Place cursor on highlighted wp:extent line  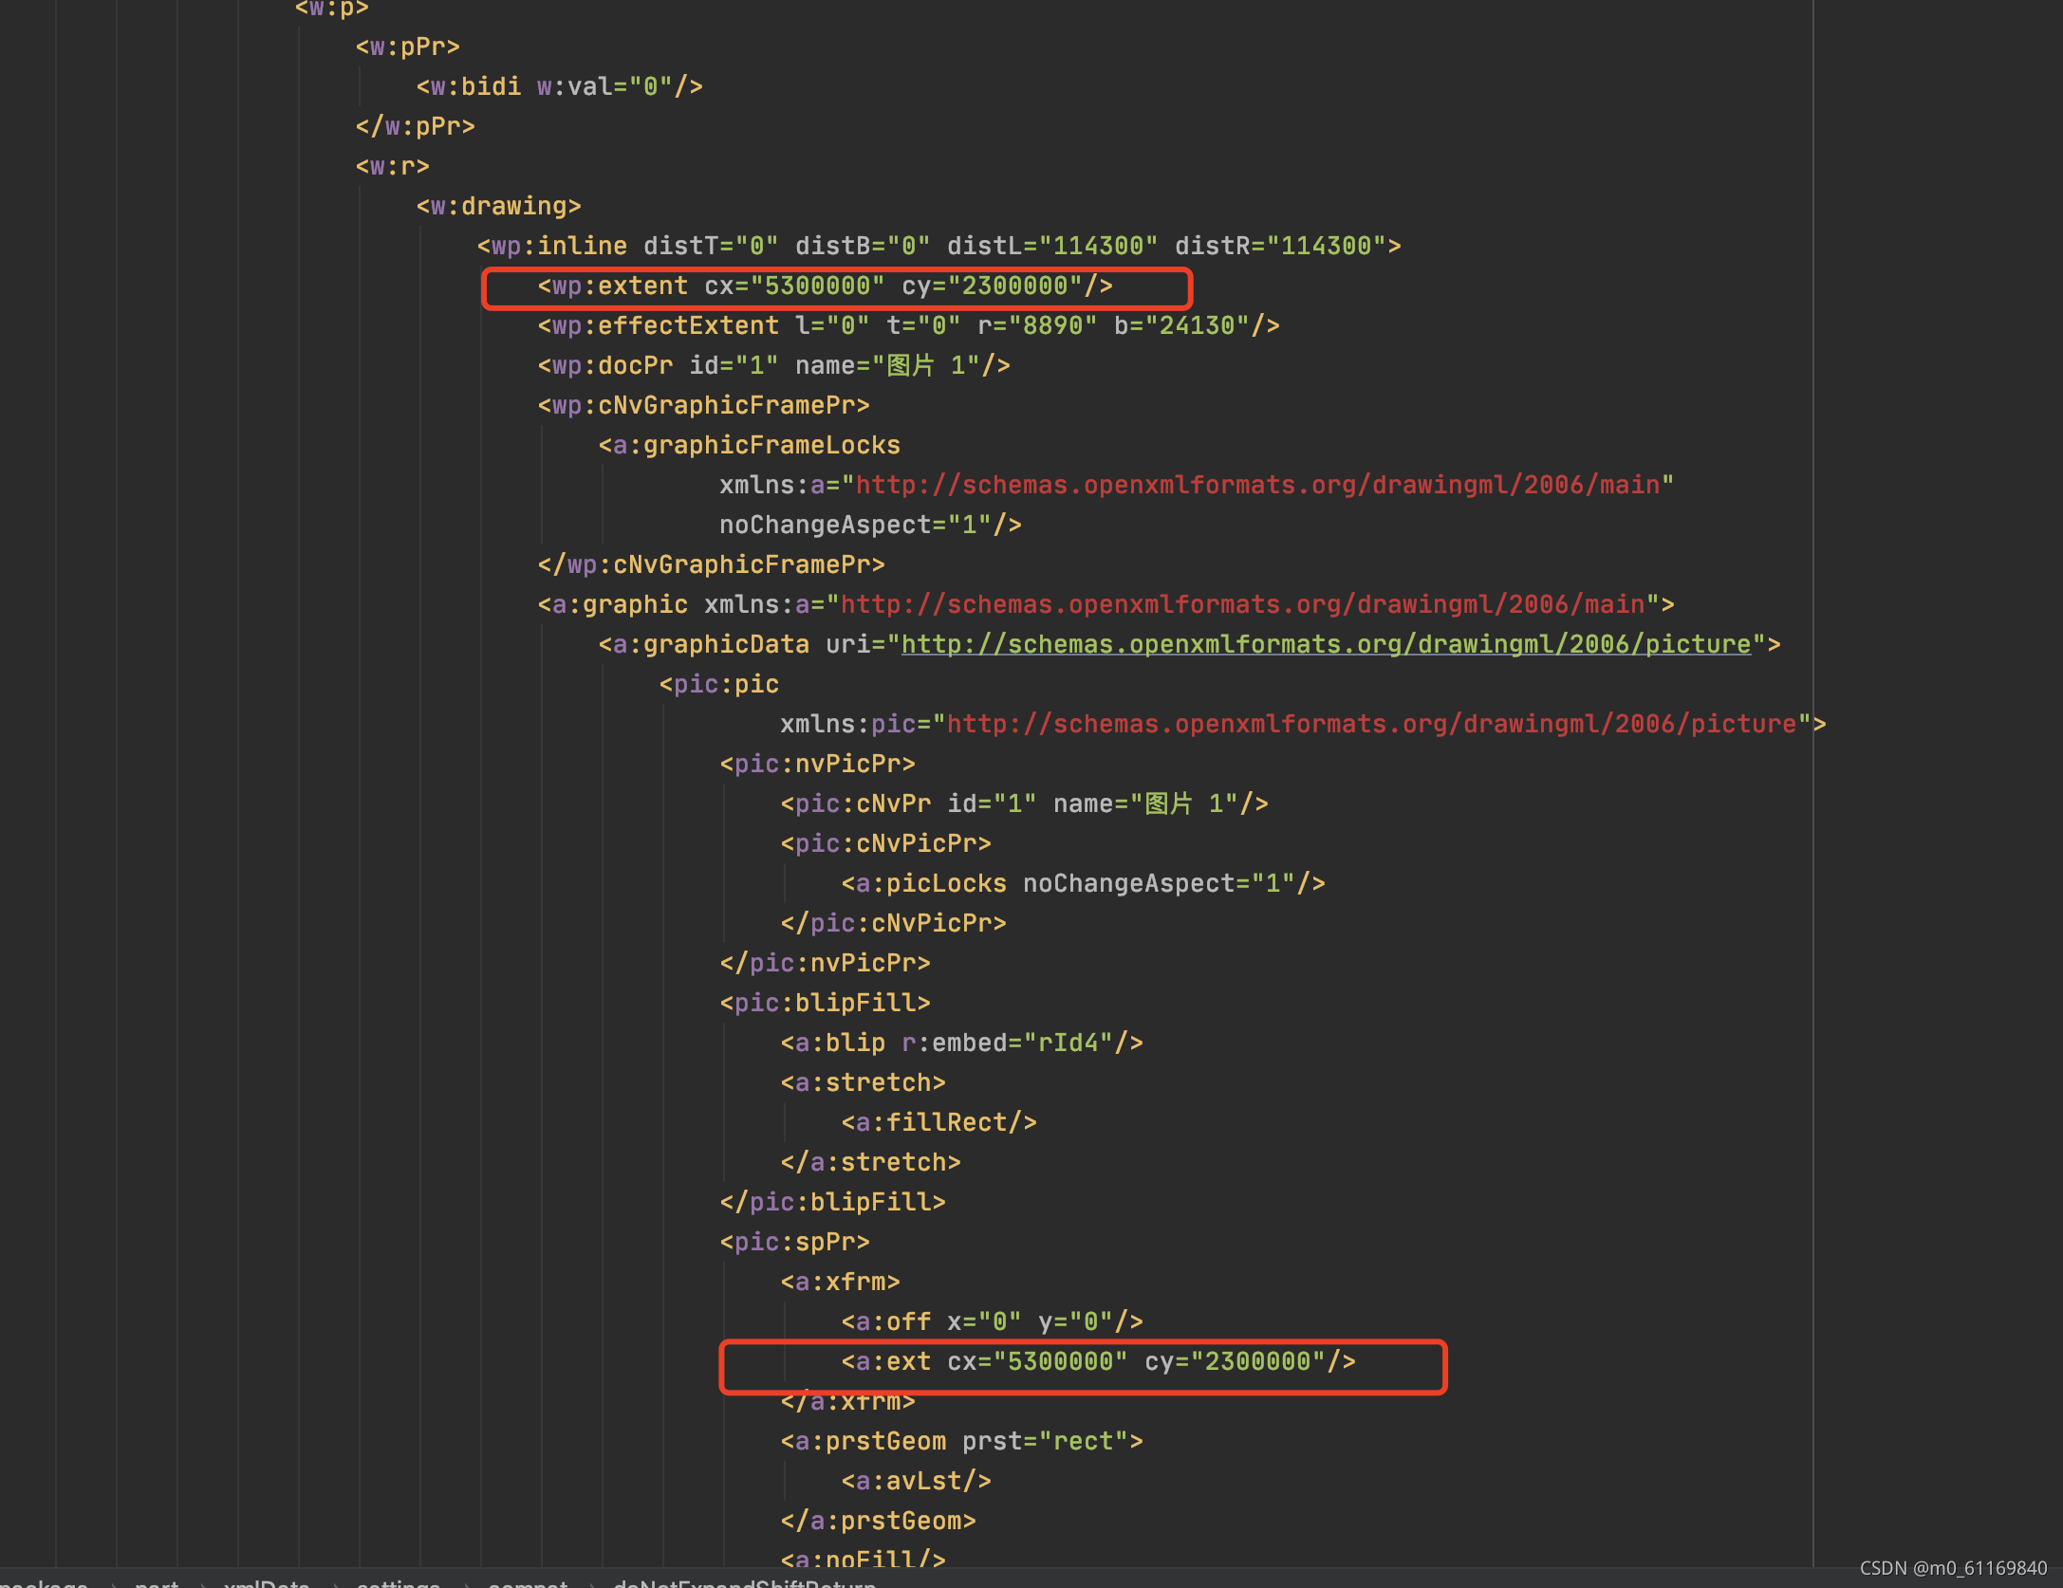tap(824, 286)
